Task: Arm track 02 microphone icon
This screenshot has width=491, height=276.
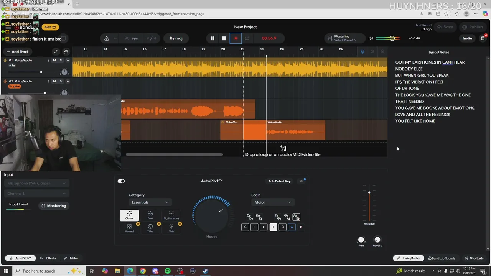Action: pos(5,81)
